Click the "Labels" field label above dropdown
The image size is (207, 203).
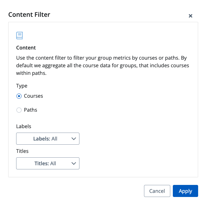[24, 126]
